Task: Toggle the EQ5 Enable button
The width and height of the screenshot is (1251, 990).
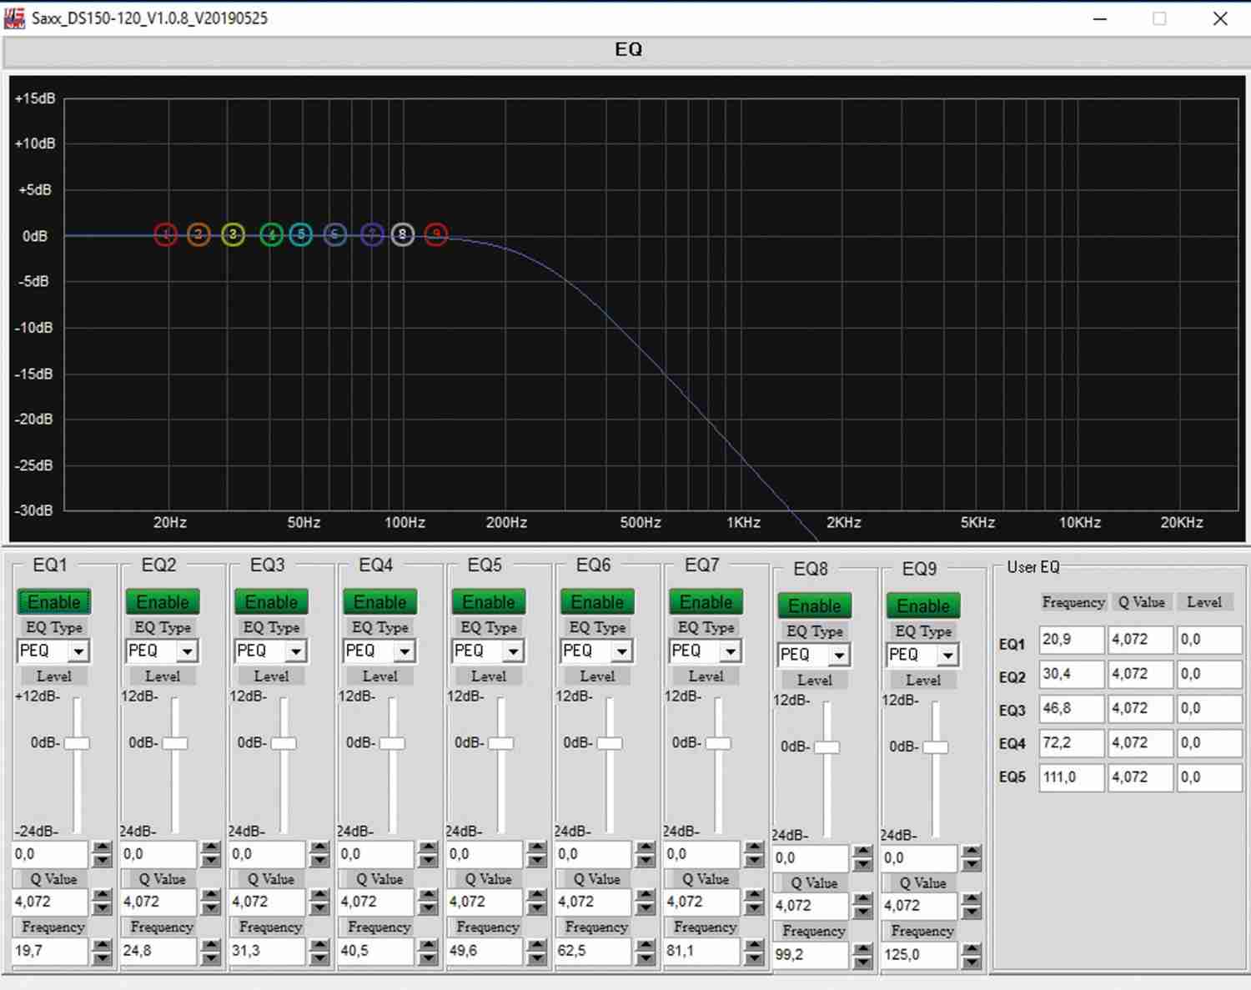Action: (489, 602)
